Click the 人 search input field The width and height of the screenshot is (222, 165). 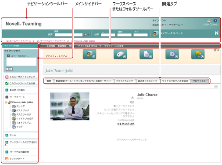click(108, 35)
